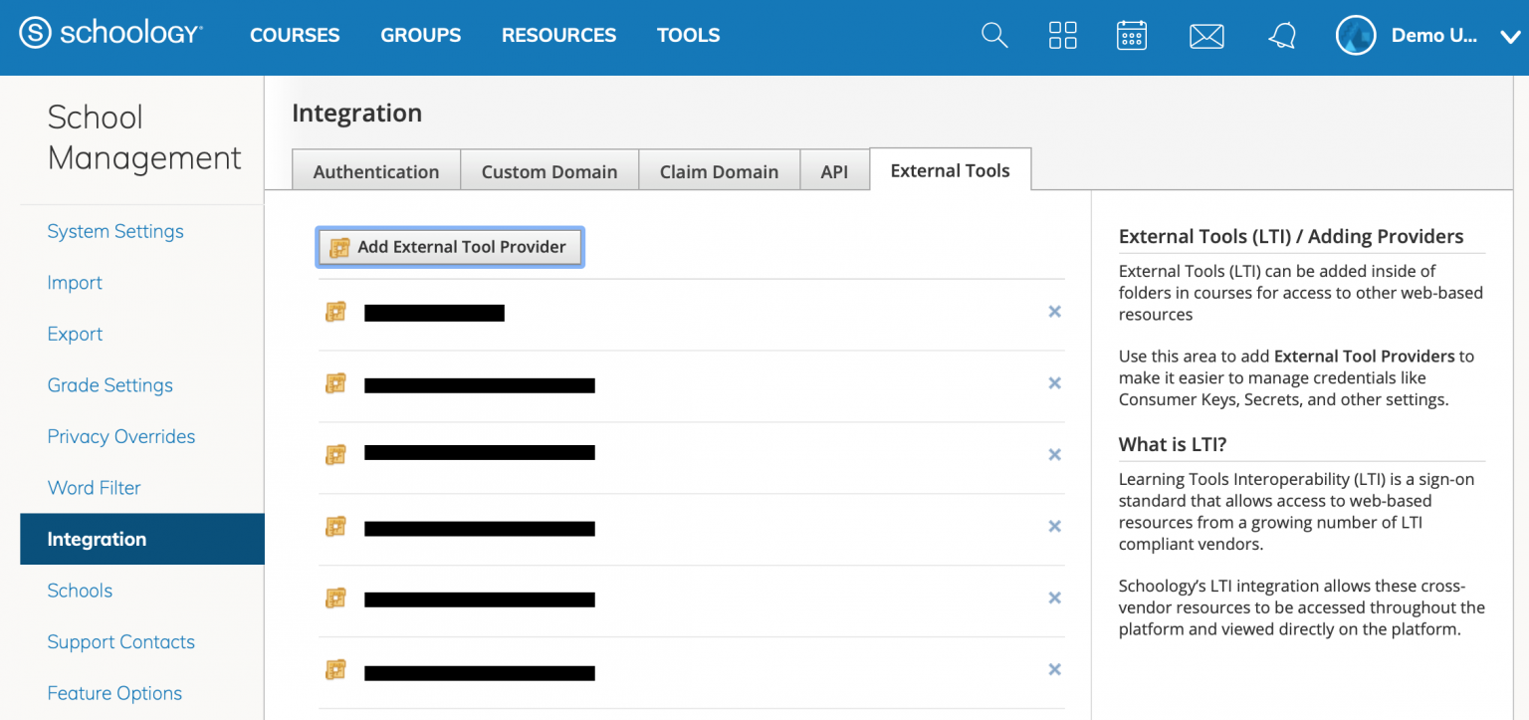Open Feature Options in sidebar
The width and height of the screenshot is (1529, 720).
point(114,693)
